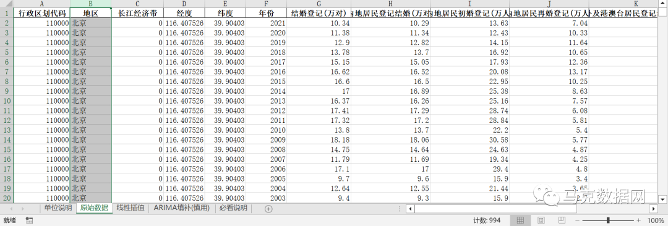Click the macro recording icon in status bar
This screenshot has width=668, height=226.
point(30,220)
